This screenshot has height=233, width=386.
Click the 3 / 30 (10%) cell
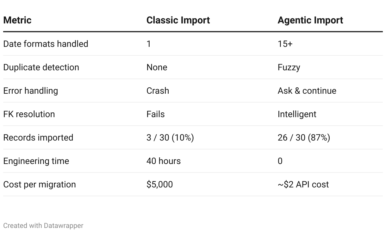click(170, 137)
